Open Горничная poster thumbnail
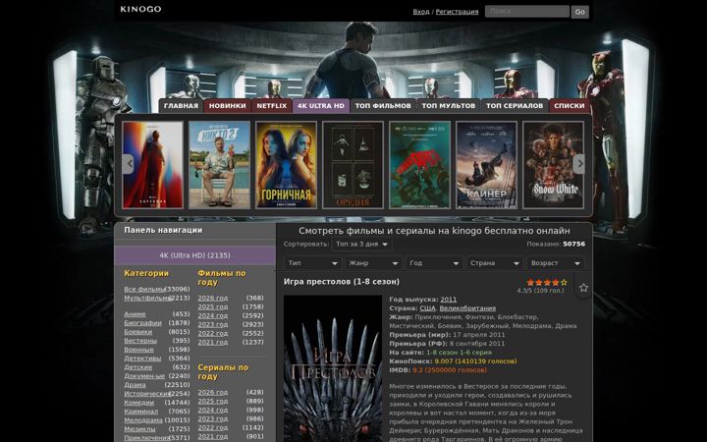Viewport: 707px width, 442px height. pyautogui.click(x=287, y=165)
